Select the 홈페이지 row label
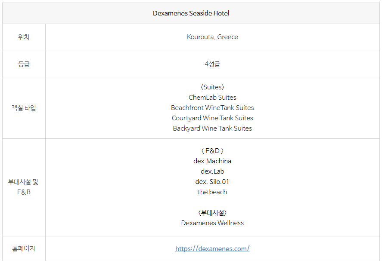 24,248
